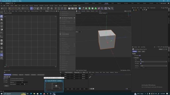
Task: Click the spline pen icon in toolbar
Action: (x=83, y=8)
